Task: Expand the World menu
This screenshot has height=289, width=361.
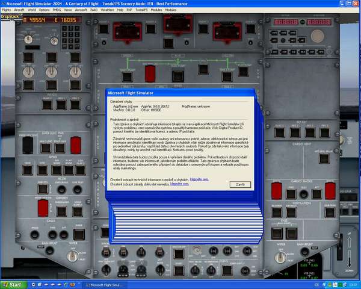Action: (32, 10)
